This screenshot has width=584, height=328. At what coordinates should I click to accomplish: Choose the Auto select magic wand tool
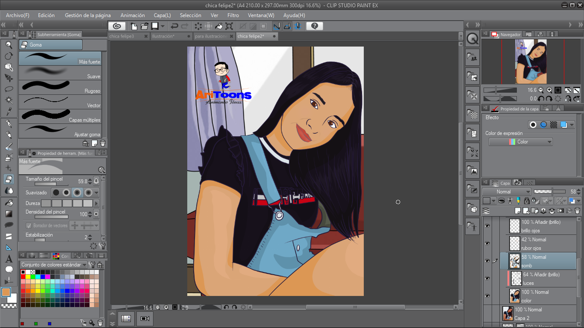click(x=9, y=100)
